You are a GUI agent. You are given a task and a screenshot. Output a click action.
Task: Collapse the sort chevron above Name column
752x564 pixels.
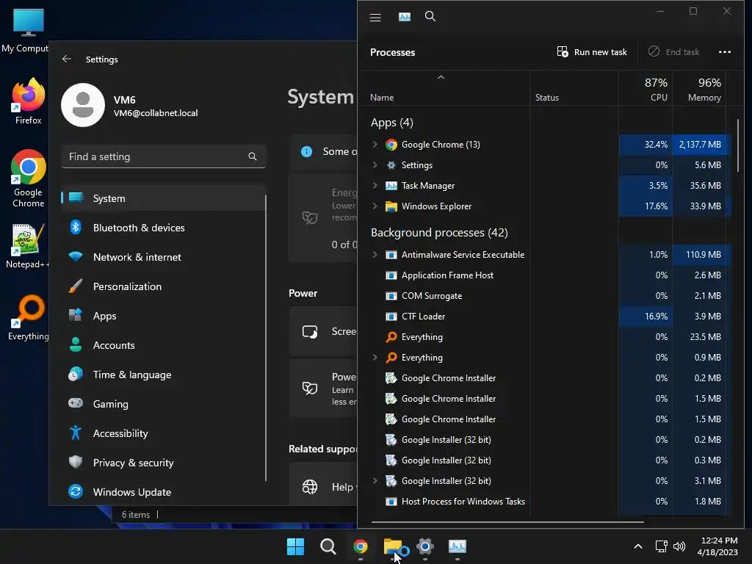(441, 77)
